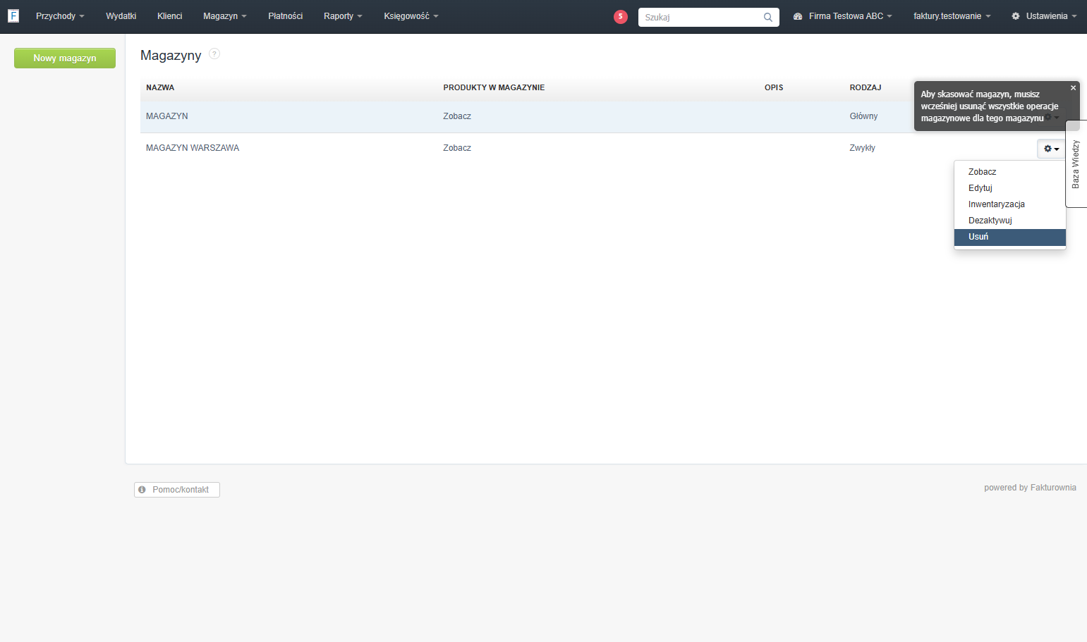Open the Księgowość dropdown

tap(411, 16)
